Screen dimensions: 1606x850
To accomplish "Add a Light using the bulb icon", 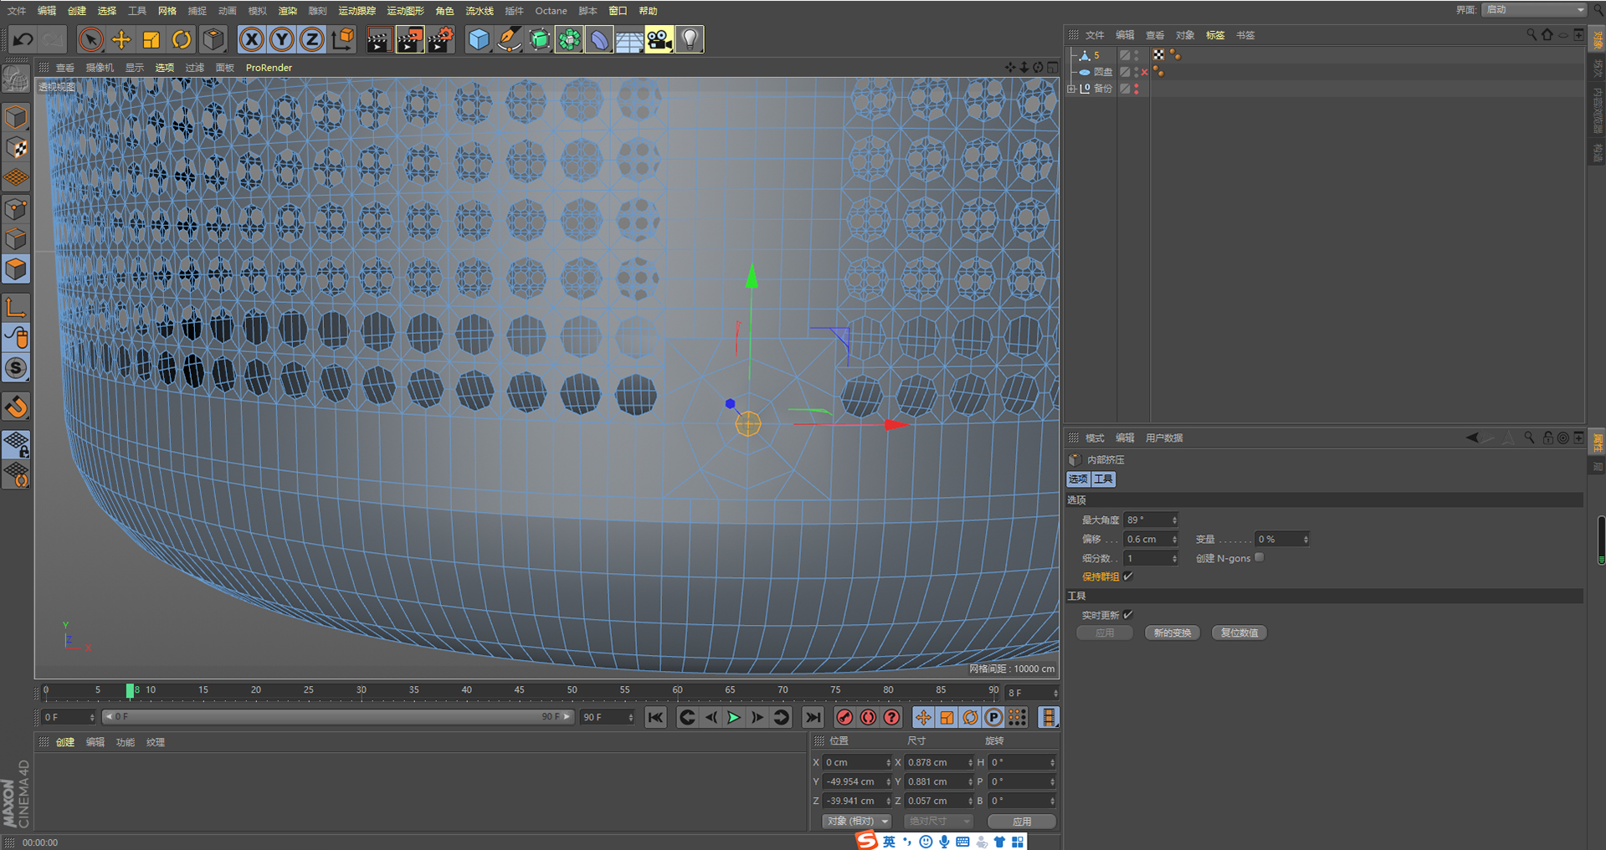I will click(x=690, y=39).
